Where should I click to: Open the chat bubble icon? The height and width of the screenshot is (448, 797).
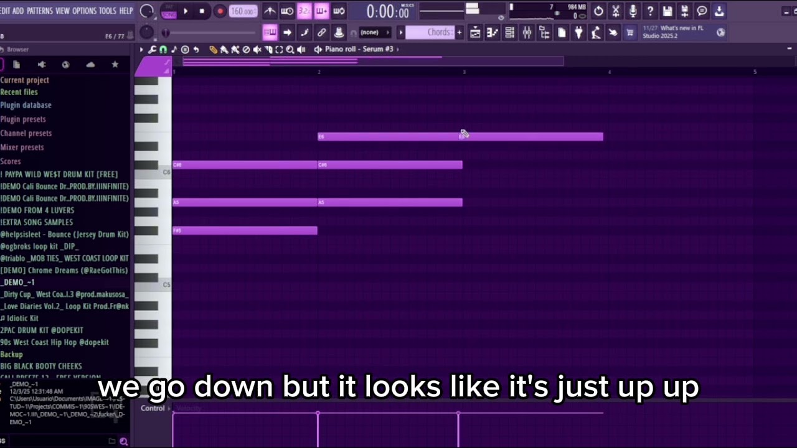[702, 11]
